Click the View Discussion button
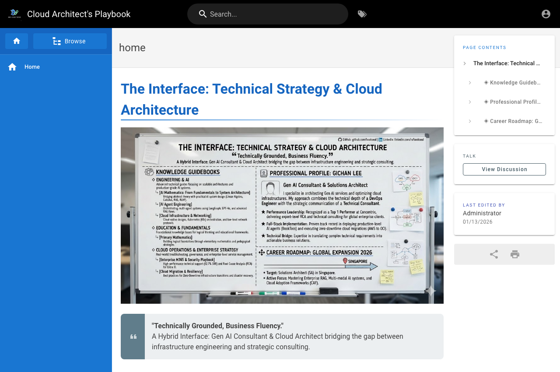The width and height of the screenshot is (560, 372). pyautogui.click(x=504, y=169)
